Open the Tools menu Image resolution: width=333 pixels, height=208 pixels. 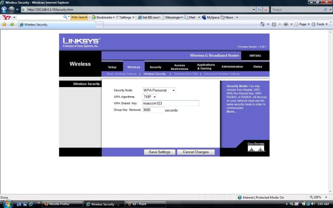(x=319, y=24)
